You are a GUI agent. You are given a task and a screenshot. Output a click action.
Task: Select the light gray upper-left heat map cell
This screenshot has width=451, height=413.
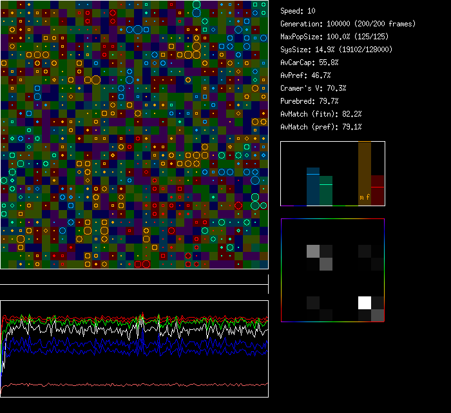point(313,251)
